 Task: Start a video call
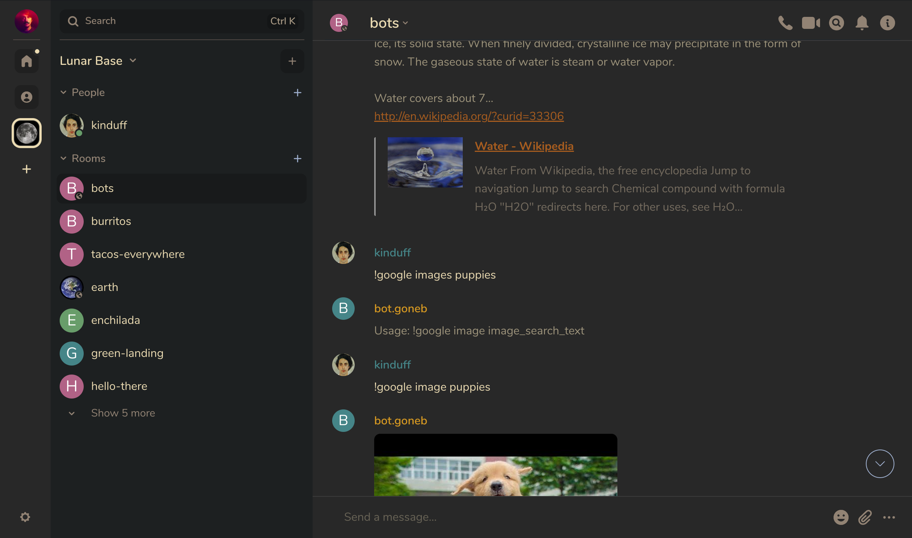811,23
